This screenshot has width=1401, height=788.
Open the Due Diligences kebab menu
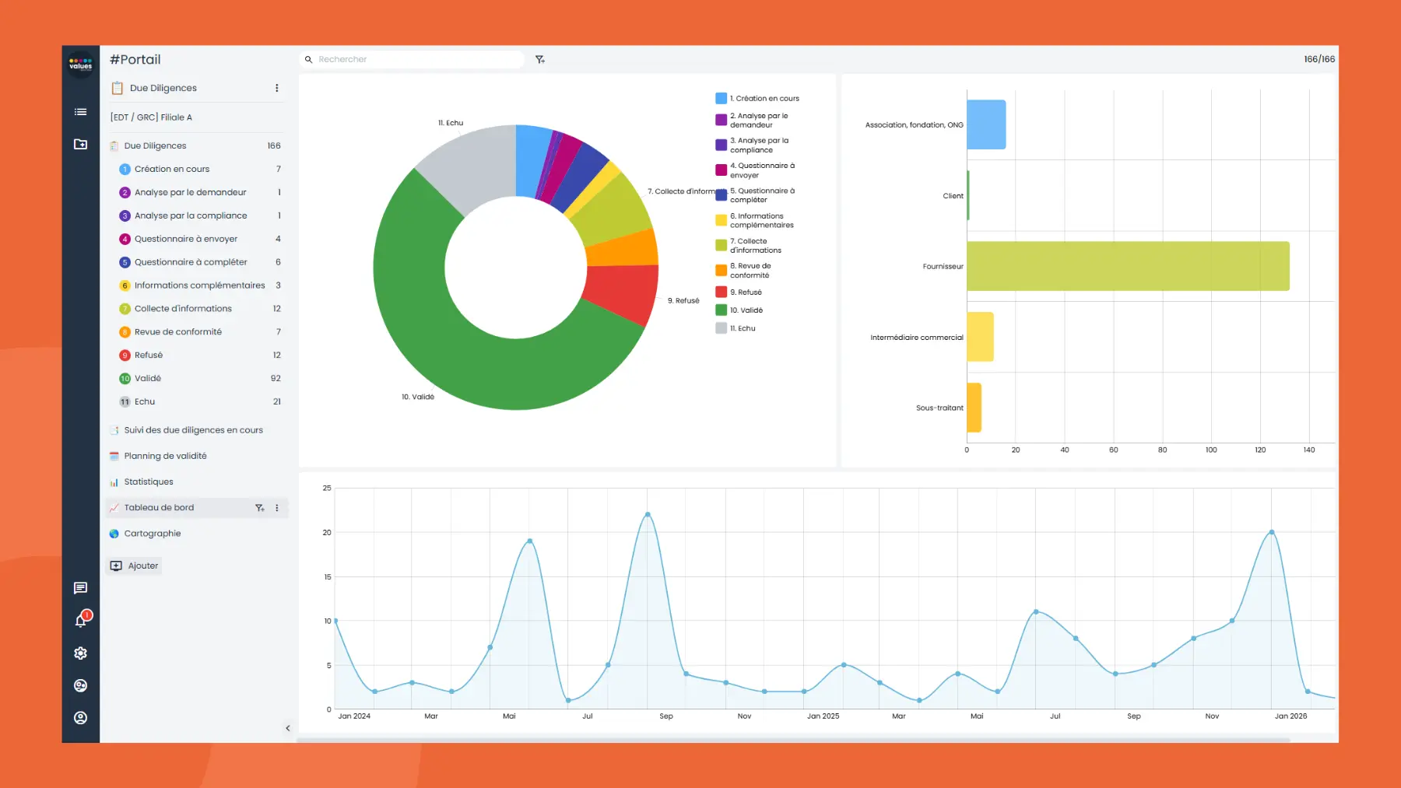pyautogui.click(x=276, y=88)
